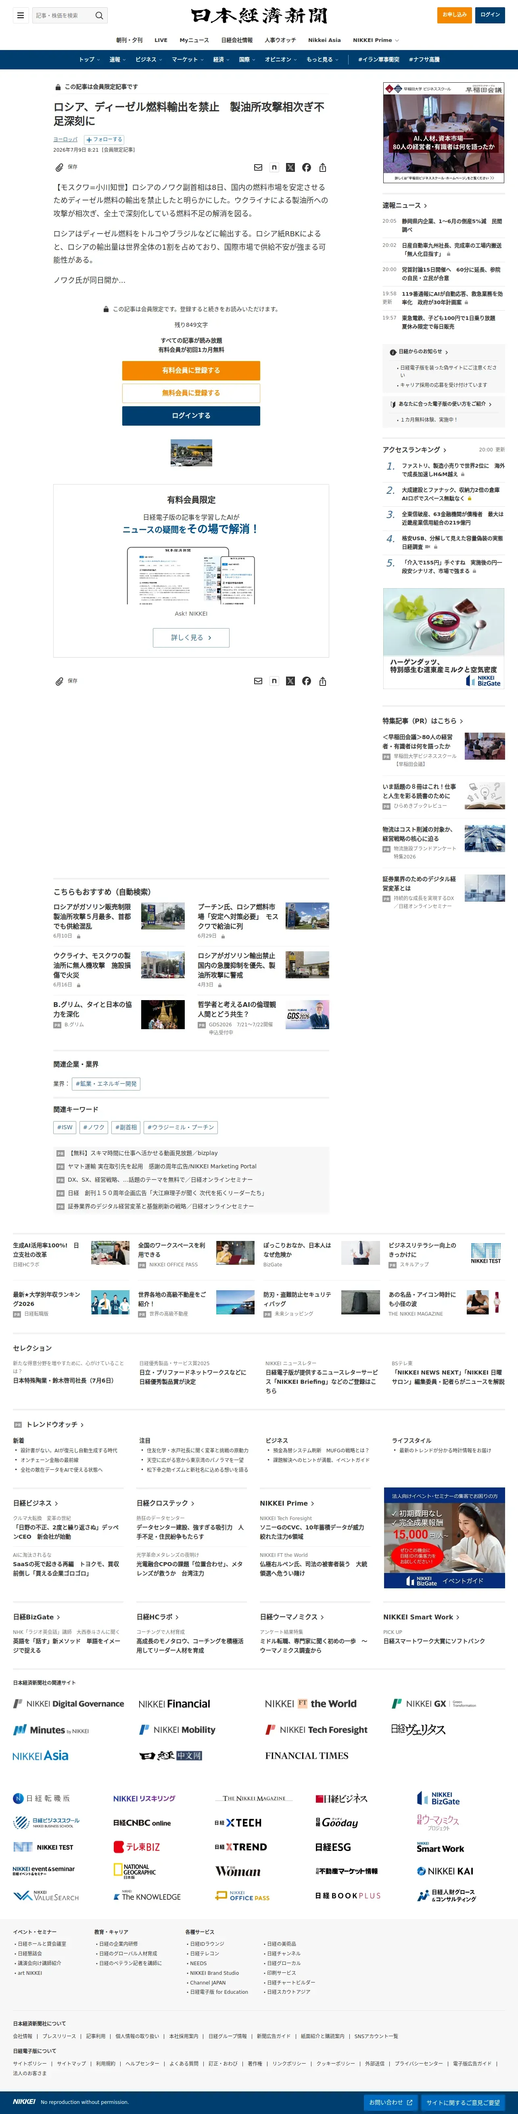Expand the トップ navigation dropdown
Image resolution: width=518 pixels, height=2114 pixels.
pyautogui.click(x=90, y=60)
